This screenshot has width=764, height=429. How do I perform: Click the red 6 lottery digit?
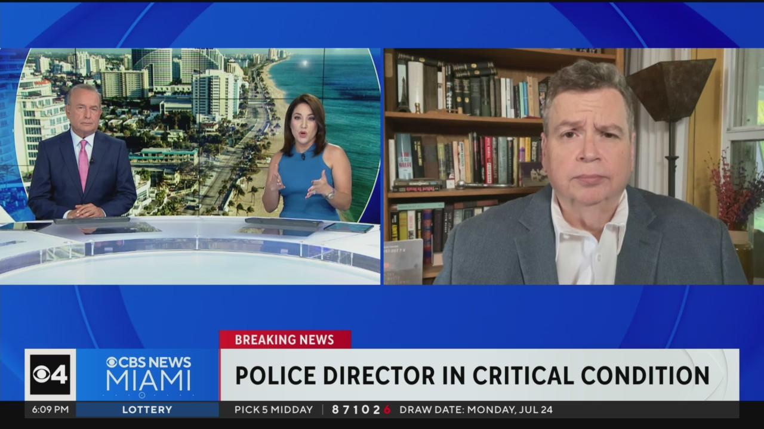[387, 410]
